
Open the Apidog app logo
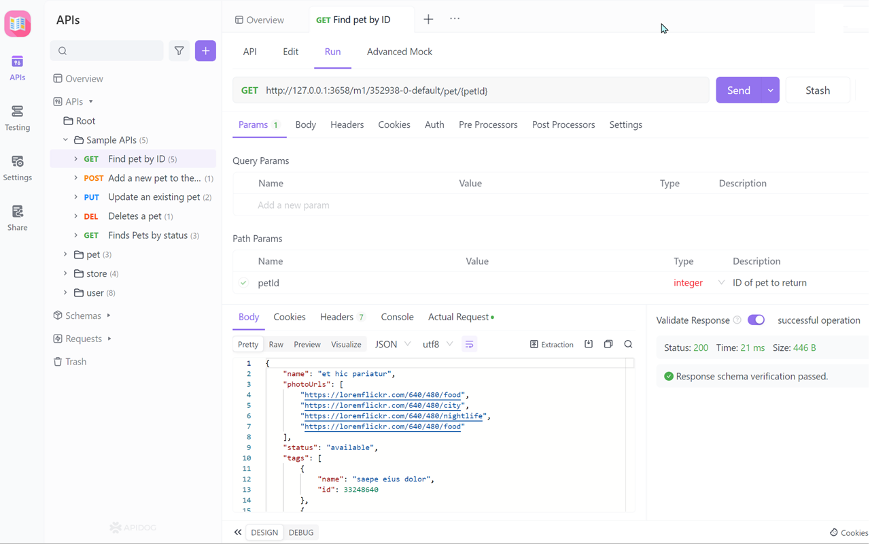[18, 24]
